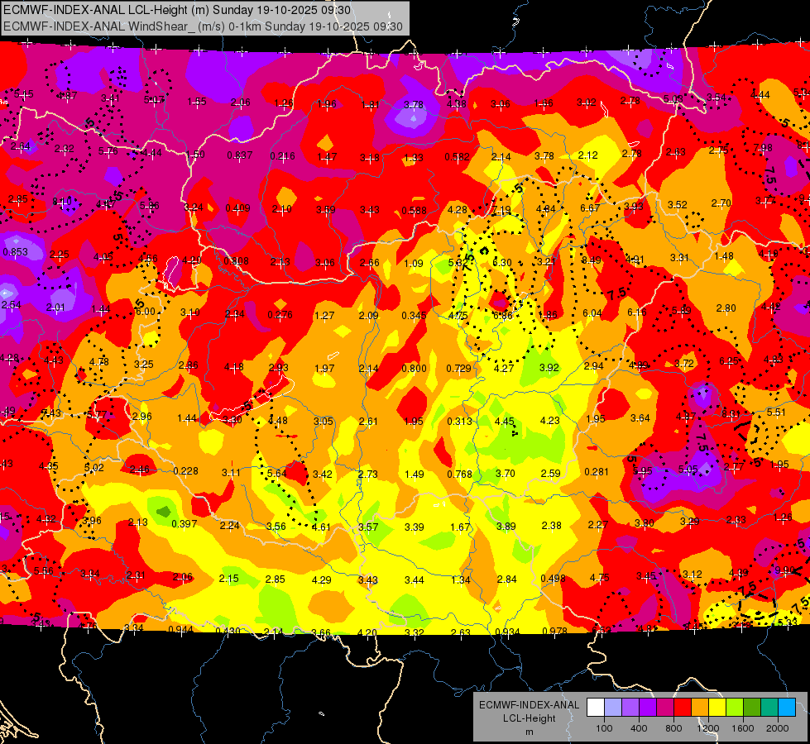This screenshot has width=810, height=744.
Task: Select the magenta-pink legend swatch
Action: 665,708
